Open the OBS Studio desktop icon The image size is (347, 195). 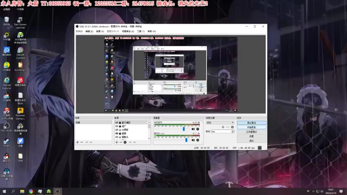click(7, 127)
